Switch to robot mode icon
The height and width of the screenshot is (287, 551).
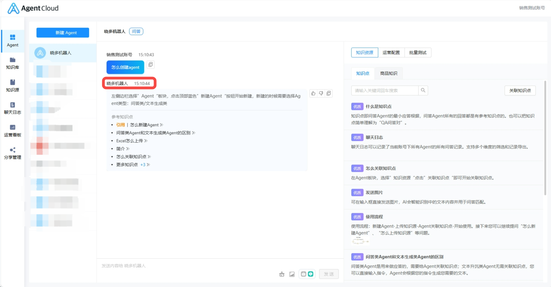[x=303, y=274]
